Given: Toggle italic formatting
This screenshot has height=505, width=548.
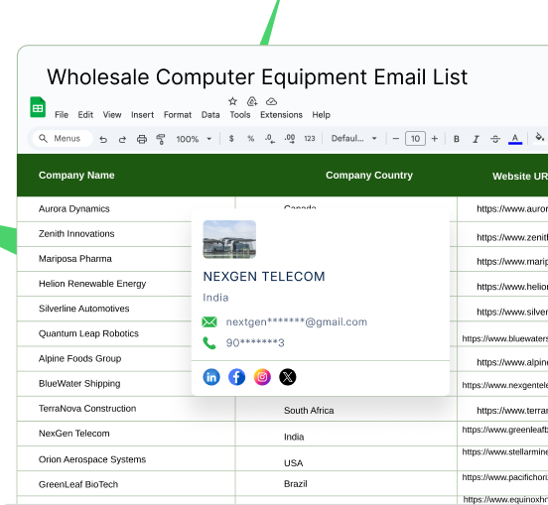Looking at the screenshot, I should [x=476, y=139].
